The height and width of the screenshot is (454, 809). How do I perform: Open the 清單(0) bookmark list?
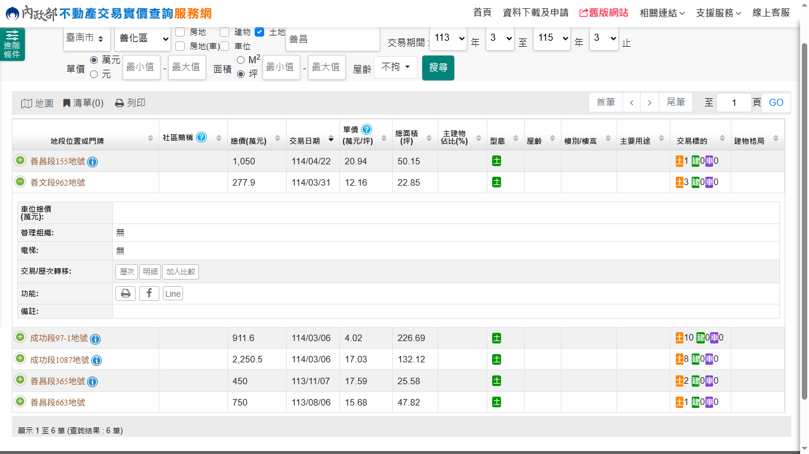(84, 103)
